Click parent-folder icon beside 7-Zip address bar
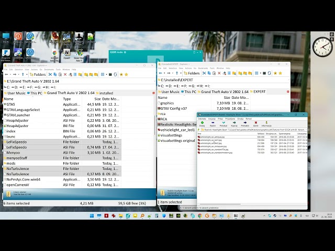335x251 pixels. pos(198,130)
